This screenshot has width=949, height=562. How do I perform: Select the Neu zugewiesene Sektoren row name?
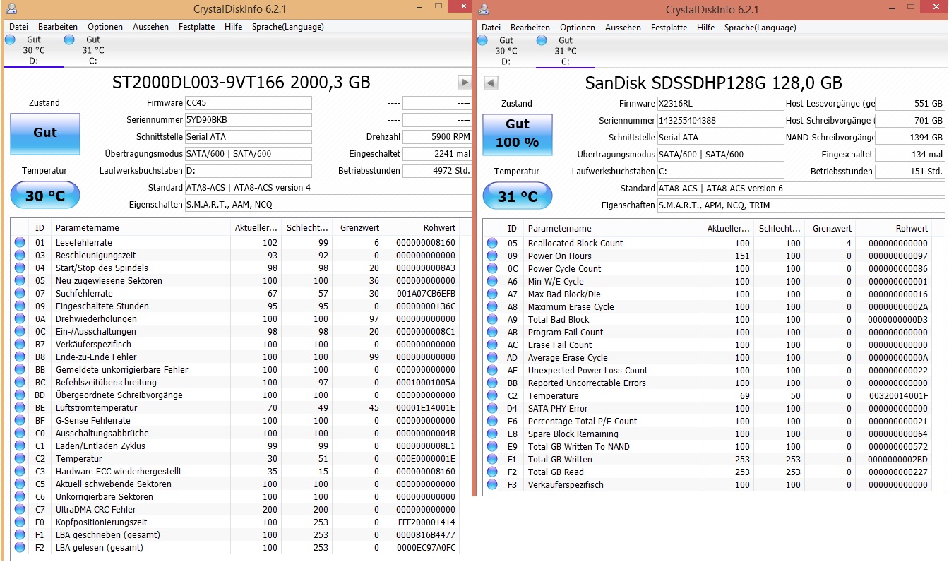tap(109, 281)
